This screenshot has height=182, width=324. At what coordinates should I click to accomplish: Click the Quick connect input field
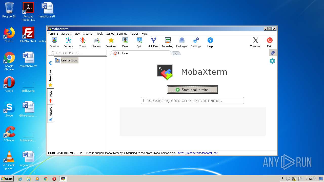(x=77, y=53)
